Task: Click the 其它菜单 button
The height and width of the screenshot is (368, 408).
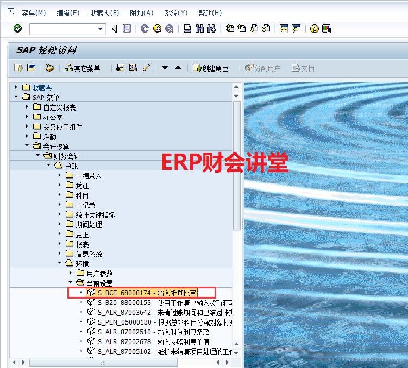Action: (82, 68)
